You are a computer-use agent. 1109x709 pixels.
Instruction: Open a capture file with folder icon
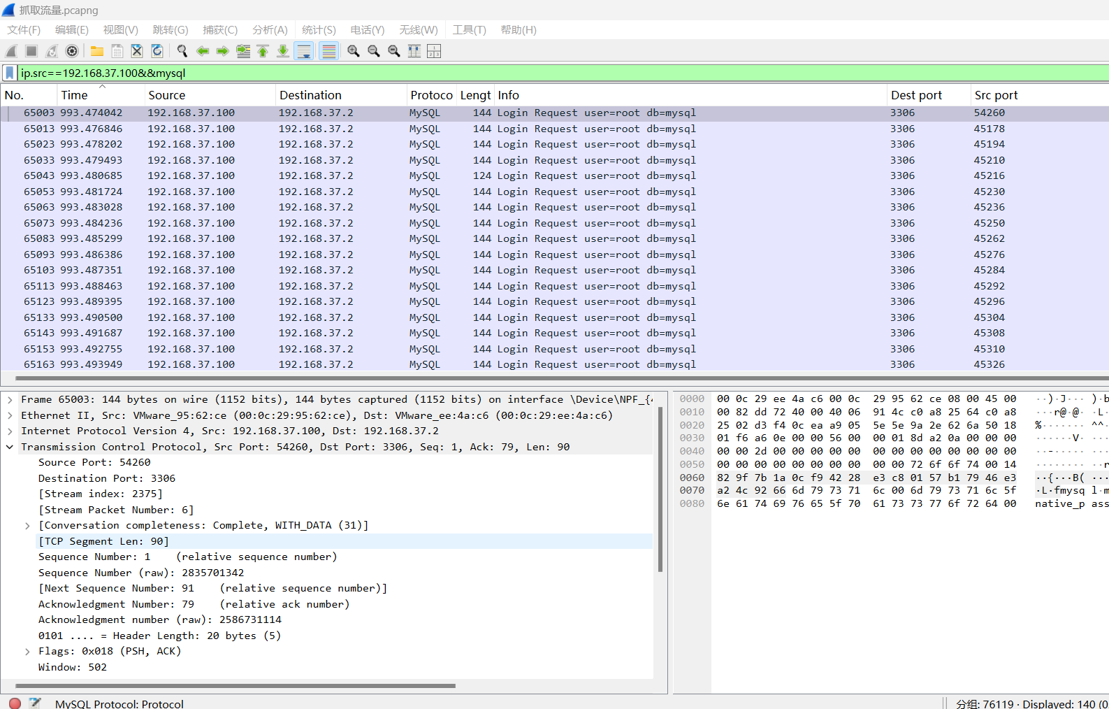tap(97, 51)
